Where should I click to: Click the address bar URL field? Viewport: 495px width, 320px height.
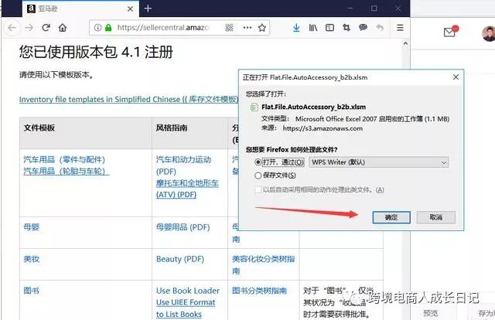click(x=163, y=28)
